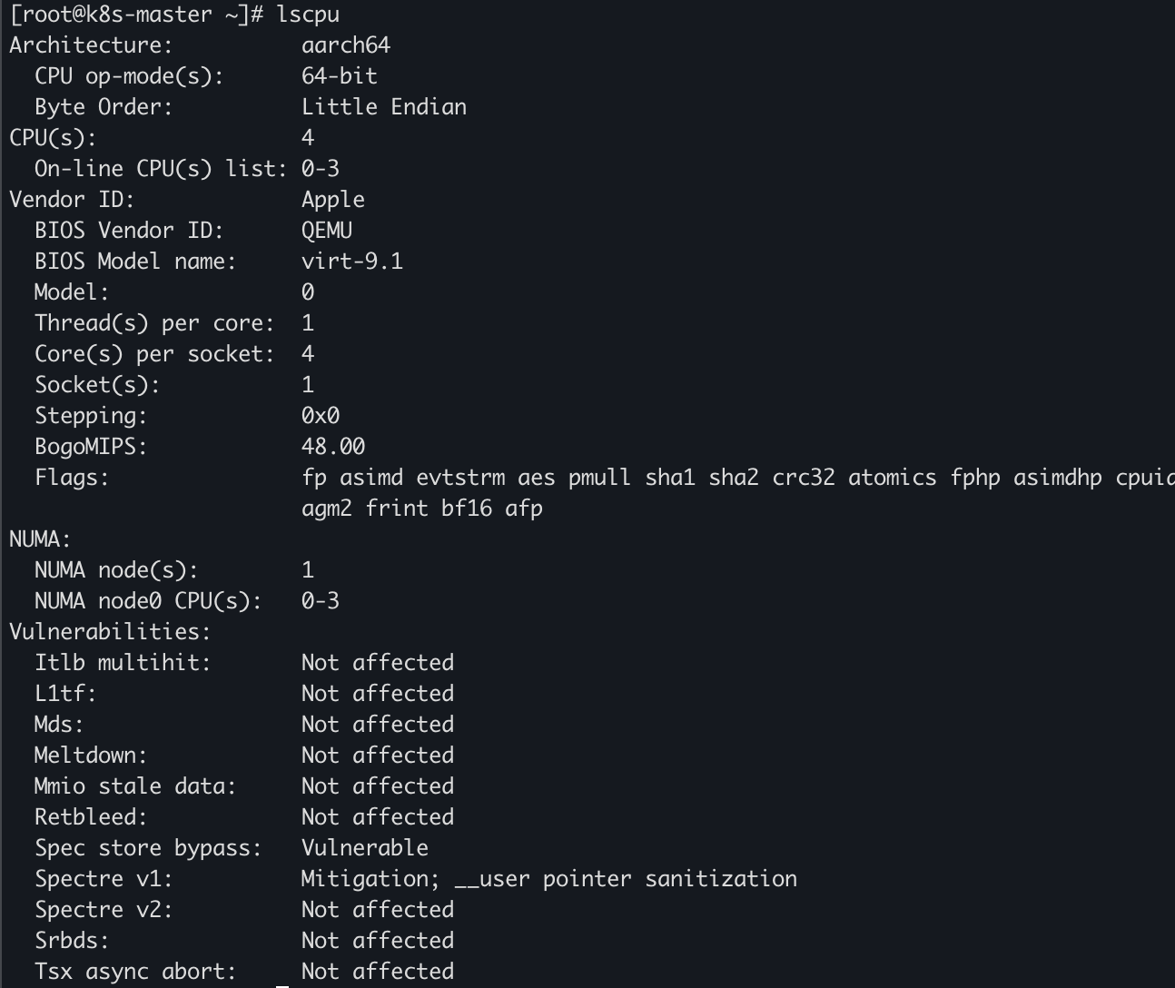1175x988 pixels.
Task: Click the Meltdown label
Action: [90, 756]
